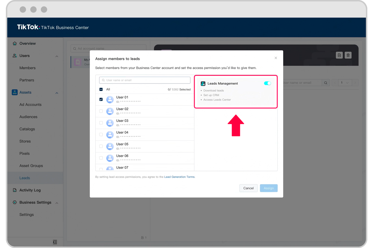Open Ad Accounts in sidebar
Image resolution: width=373 pixels, height=248 pixels.
pos(30,105)
